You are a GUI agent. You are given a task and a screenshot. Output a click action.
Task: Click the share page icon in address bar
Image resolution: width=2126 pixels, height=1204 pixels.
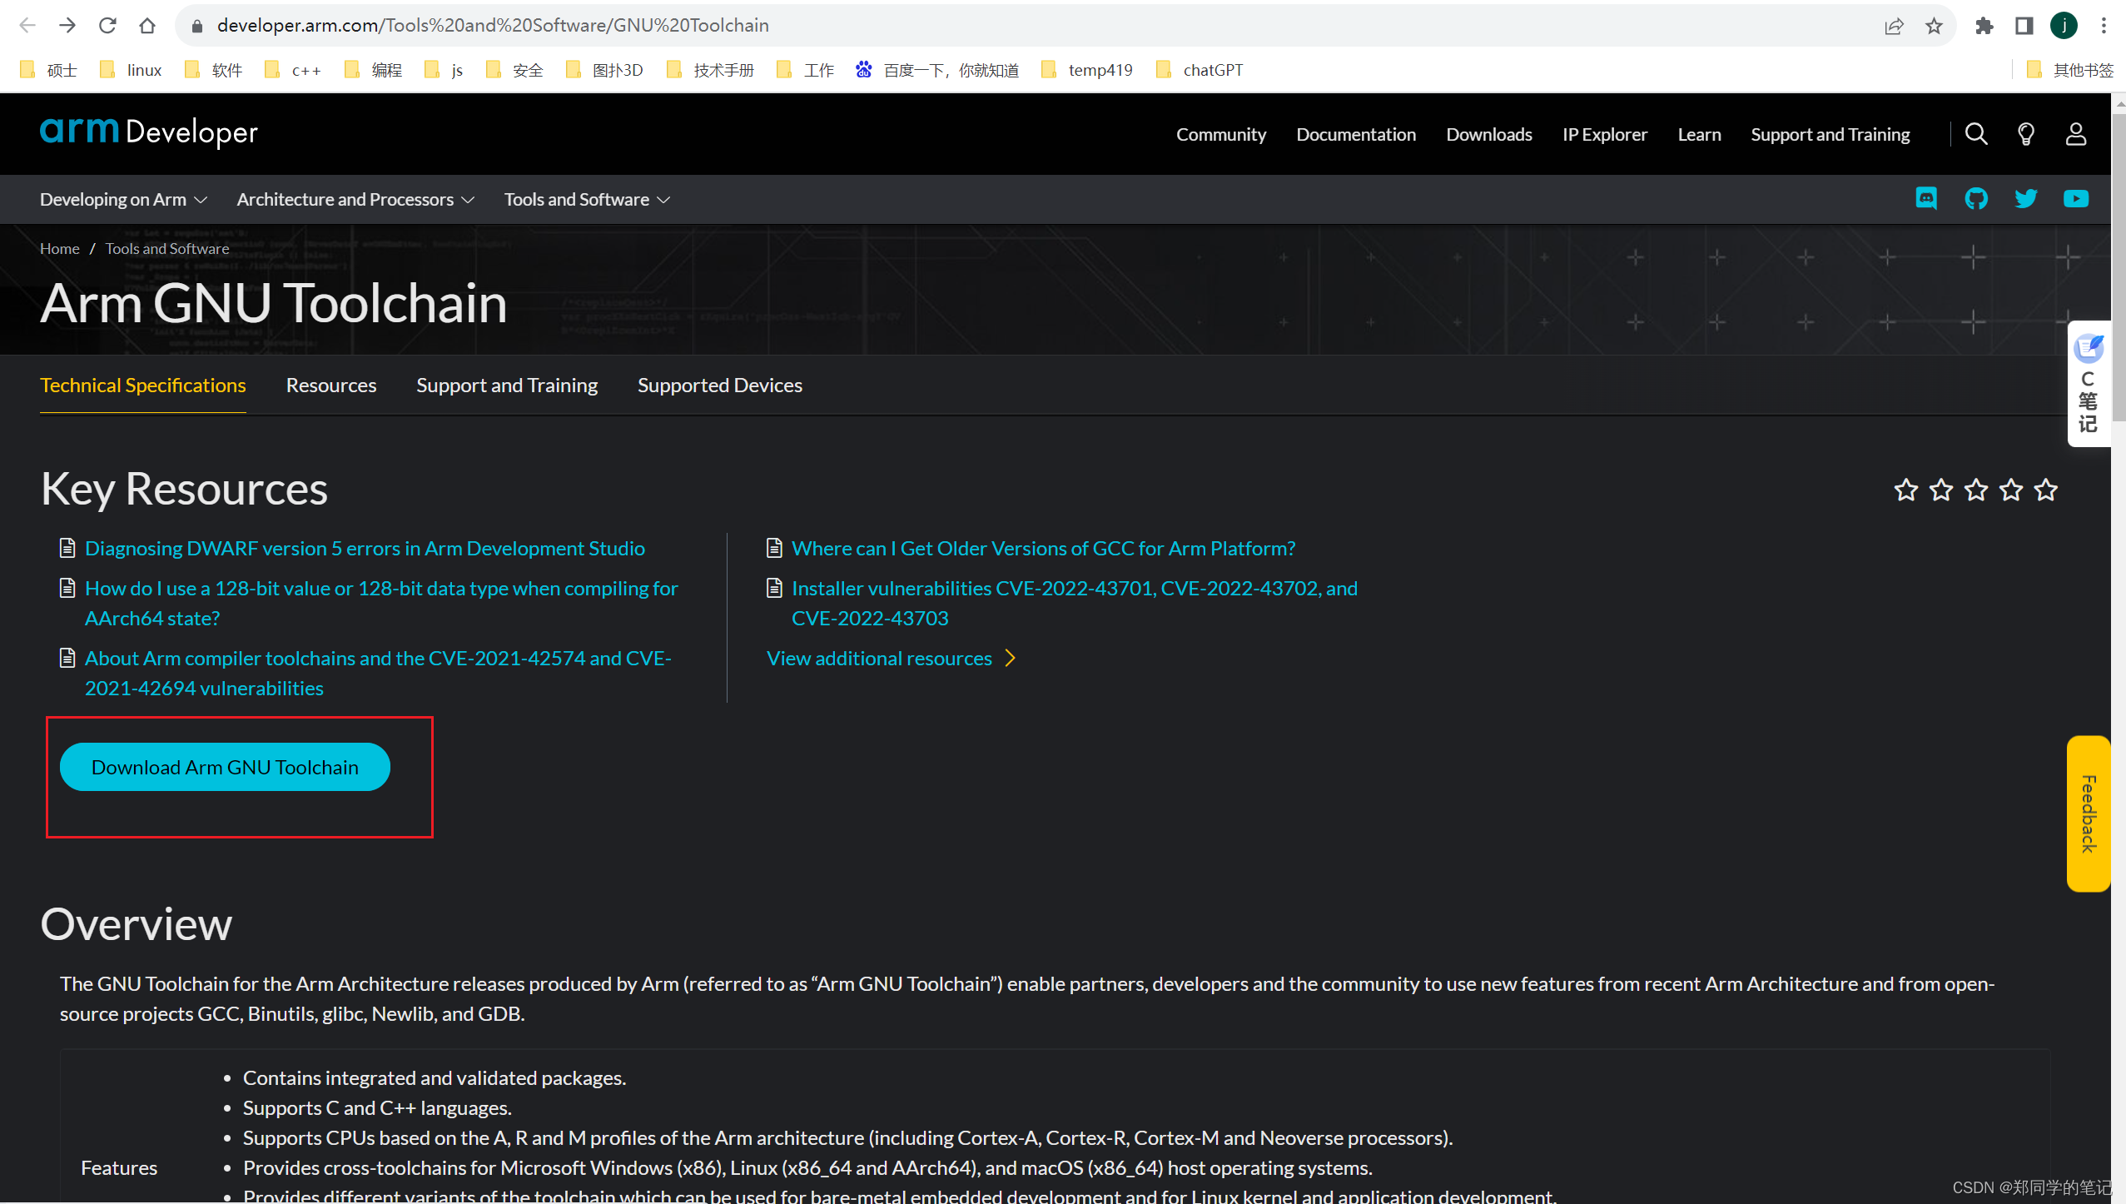click(1894, 26)
